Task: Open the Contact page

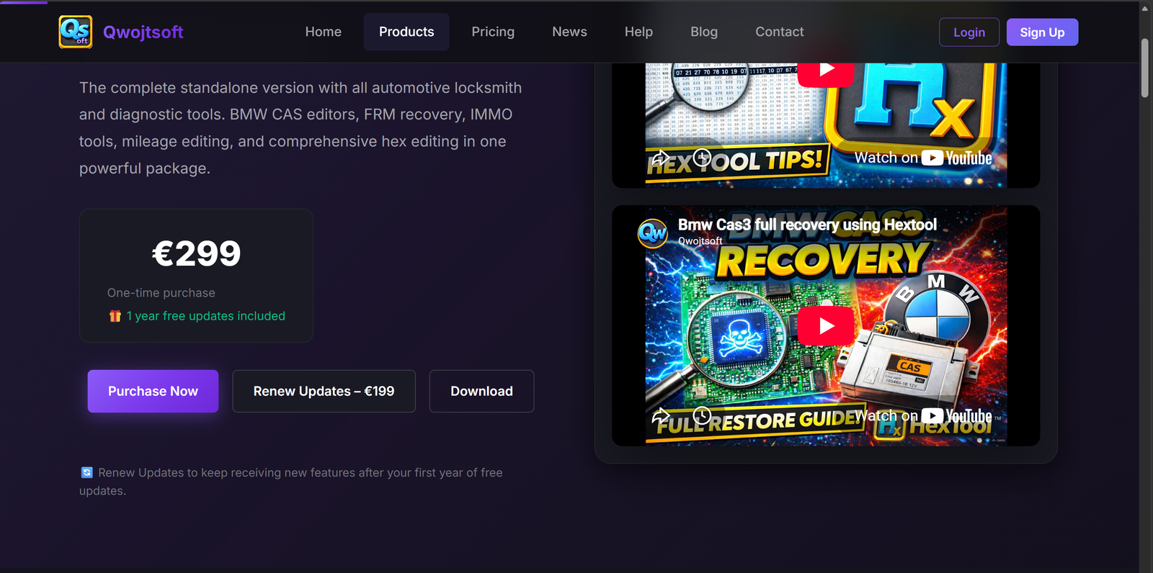Action: 780,32
